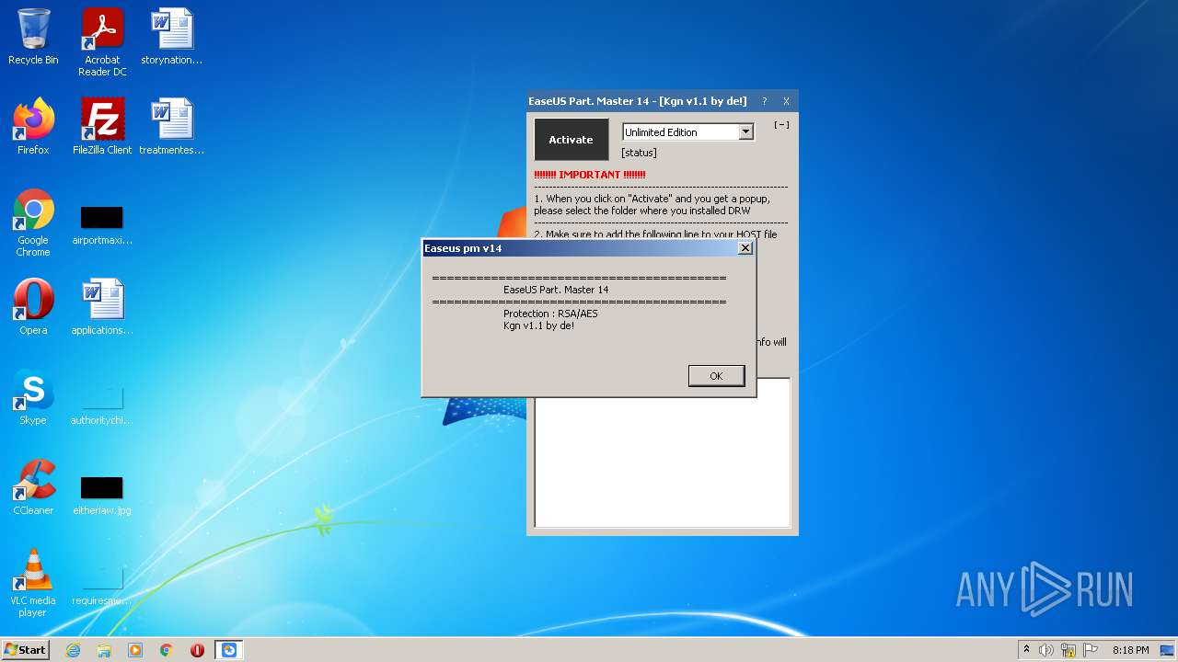Open network status tray icon
Screen dimensions: 1178x662
(1068, 650)
